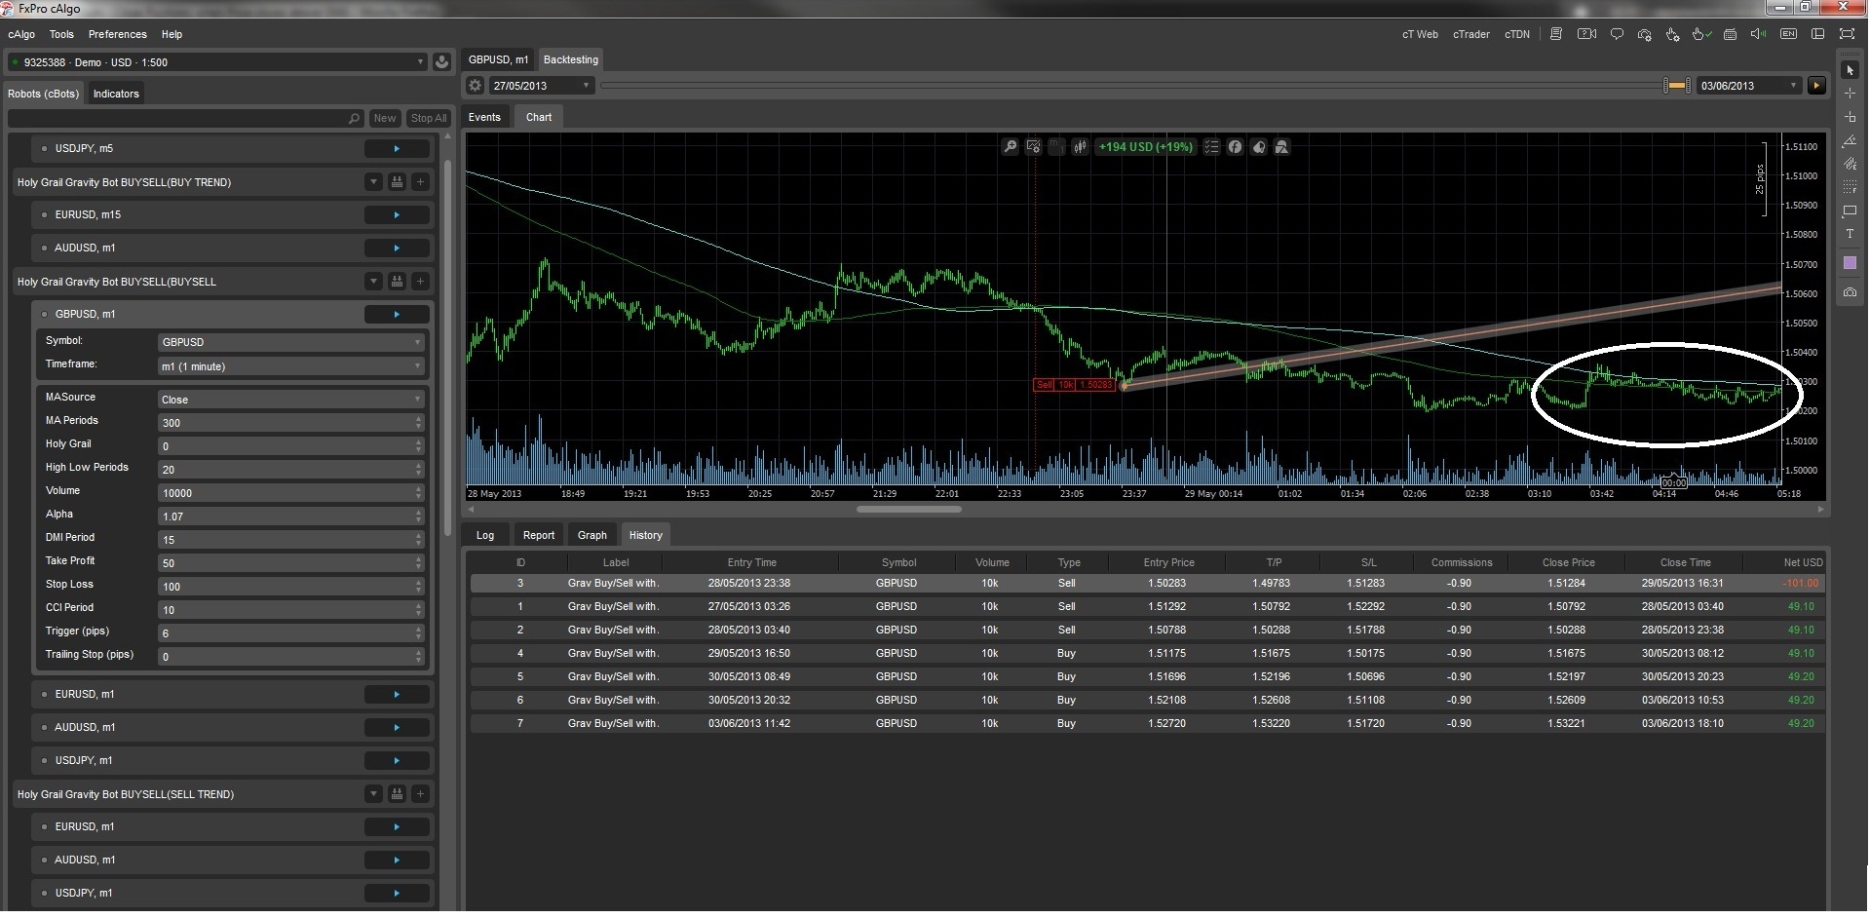
Task: Select the crosshair tool
Action: click(1850, 94)
